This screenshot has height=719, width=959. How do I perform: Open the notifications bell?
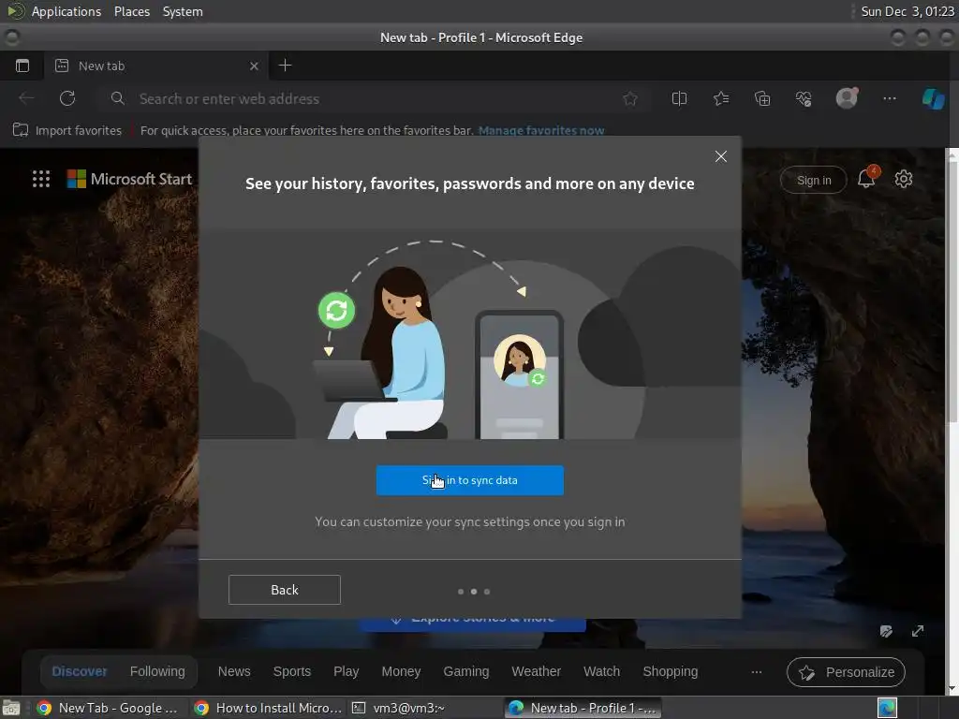pyautogui.click(x=866, y=178)
